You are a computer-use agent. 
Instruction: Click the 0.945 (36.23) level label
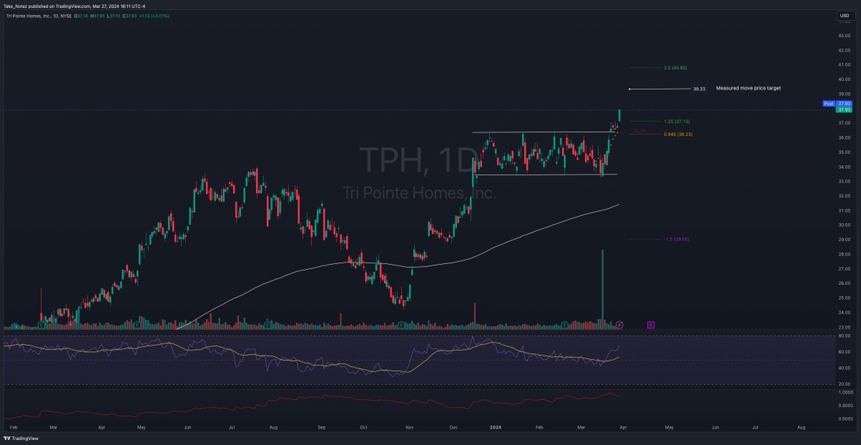tap(677, 134)
